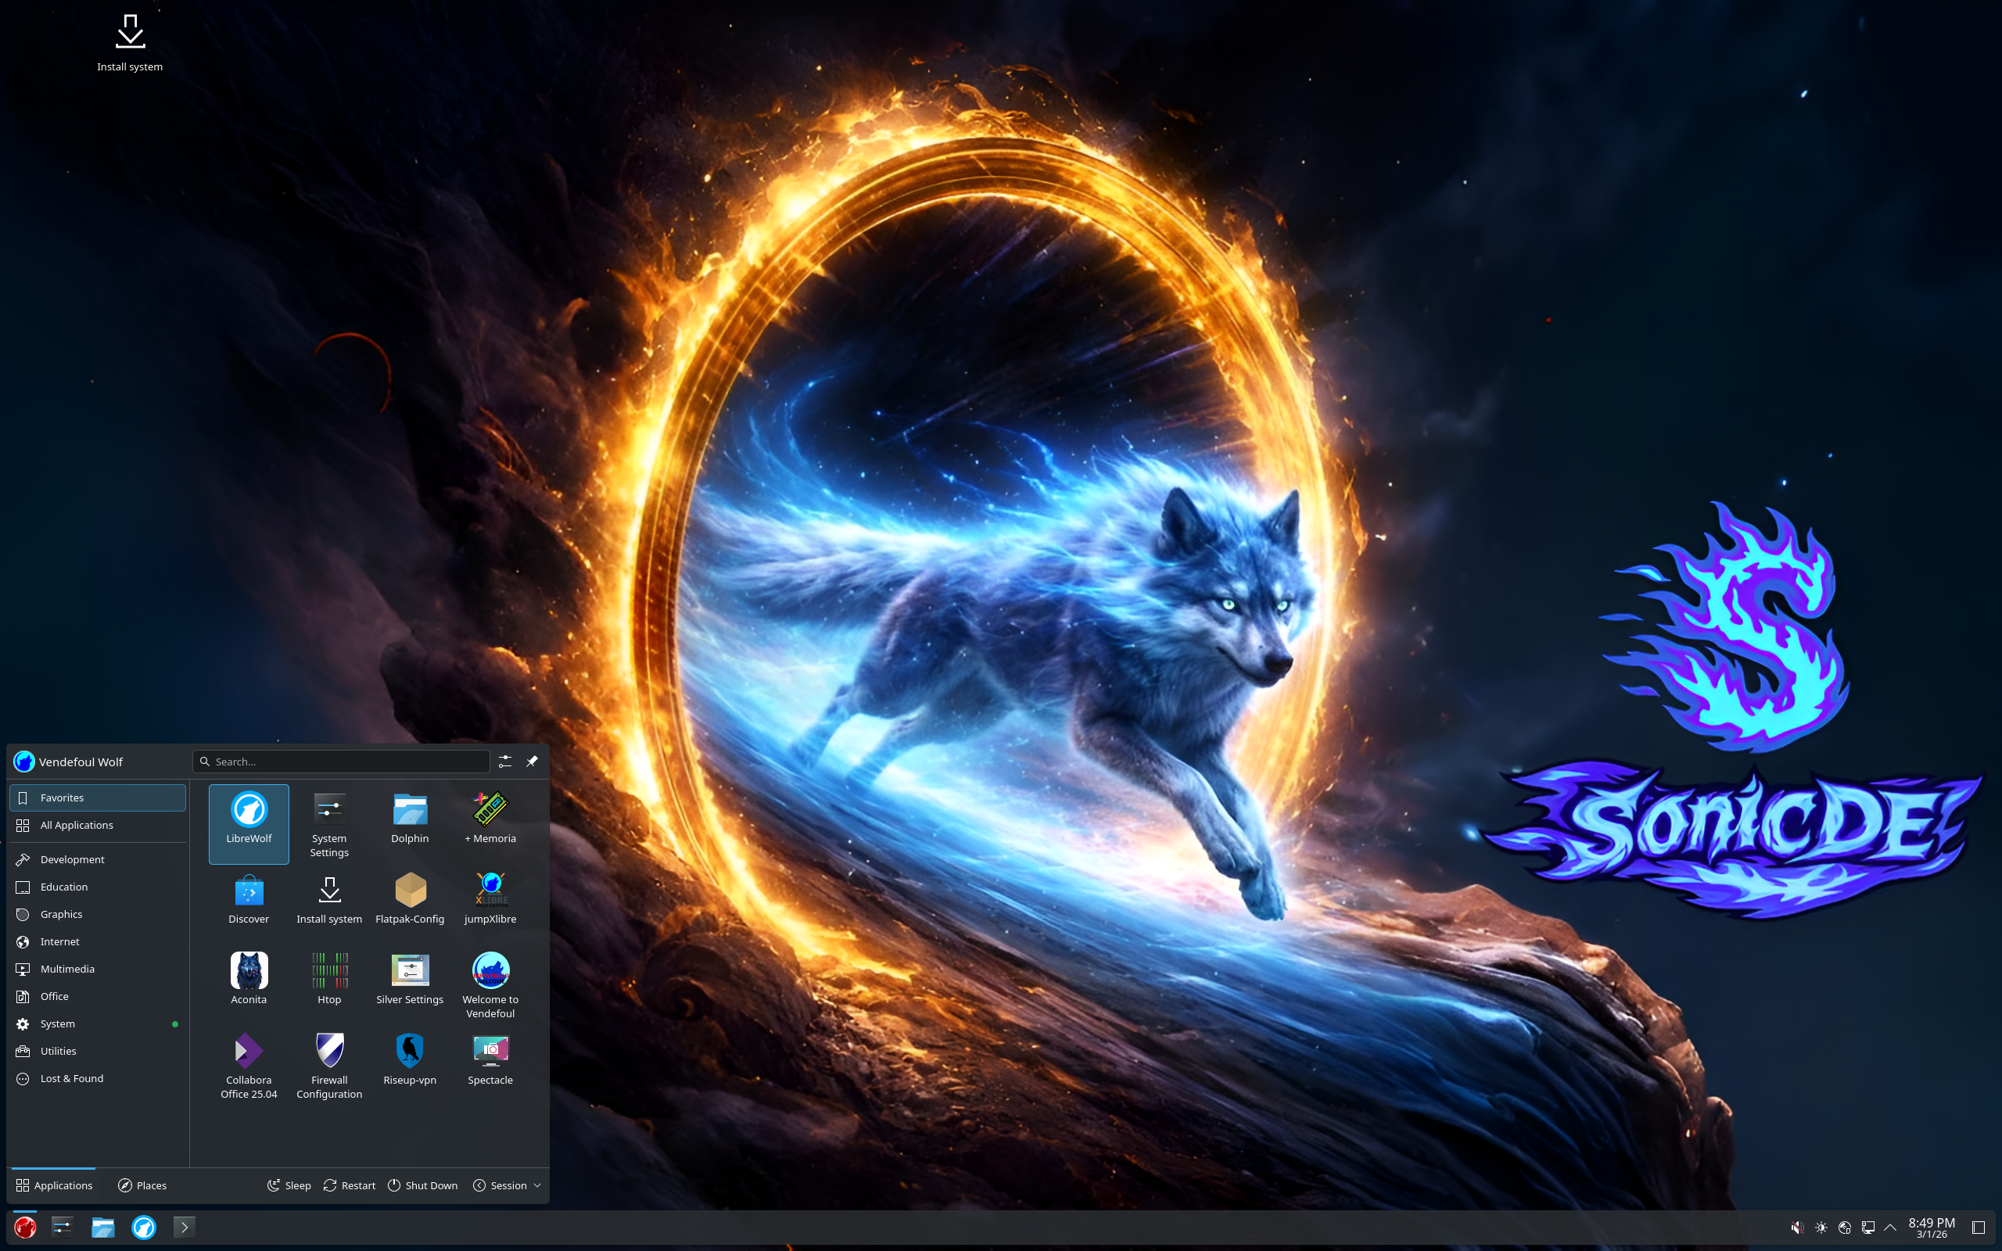Select the Multimedia category
The width and height of the screenshot is (2002, 1251).
pyautogui.click(x=68, y=969)
